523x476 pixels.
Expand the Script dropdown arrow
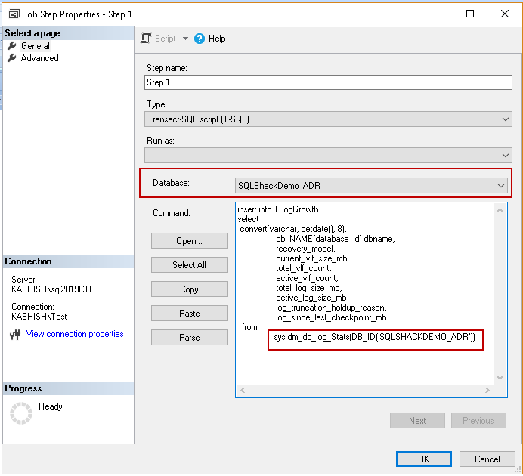(x=185, y=39)
